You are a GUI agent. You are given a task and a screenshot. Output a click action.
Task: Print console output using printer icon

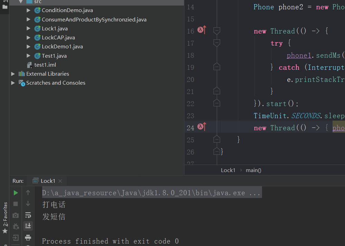(x=28, y=237)
